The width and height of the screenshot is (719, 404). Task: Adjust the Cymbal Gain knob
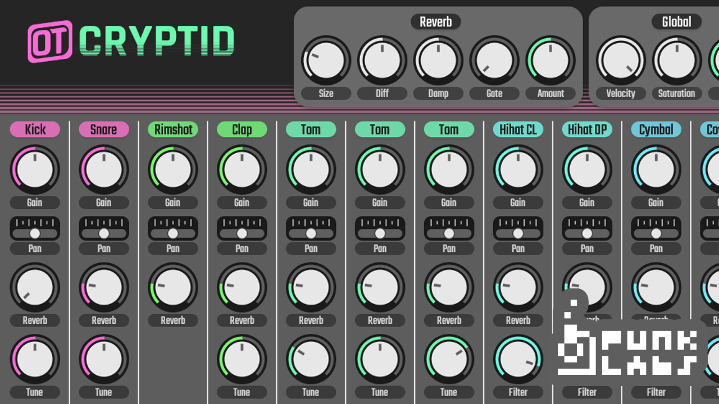pyautogui.click(x=656, y=169)
